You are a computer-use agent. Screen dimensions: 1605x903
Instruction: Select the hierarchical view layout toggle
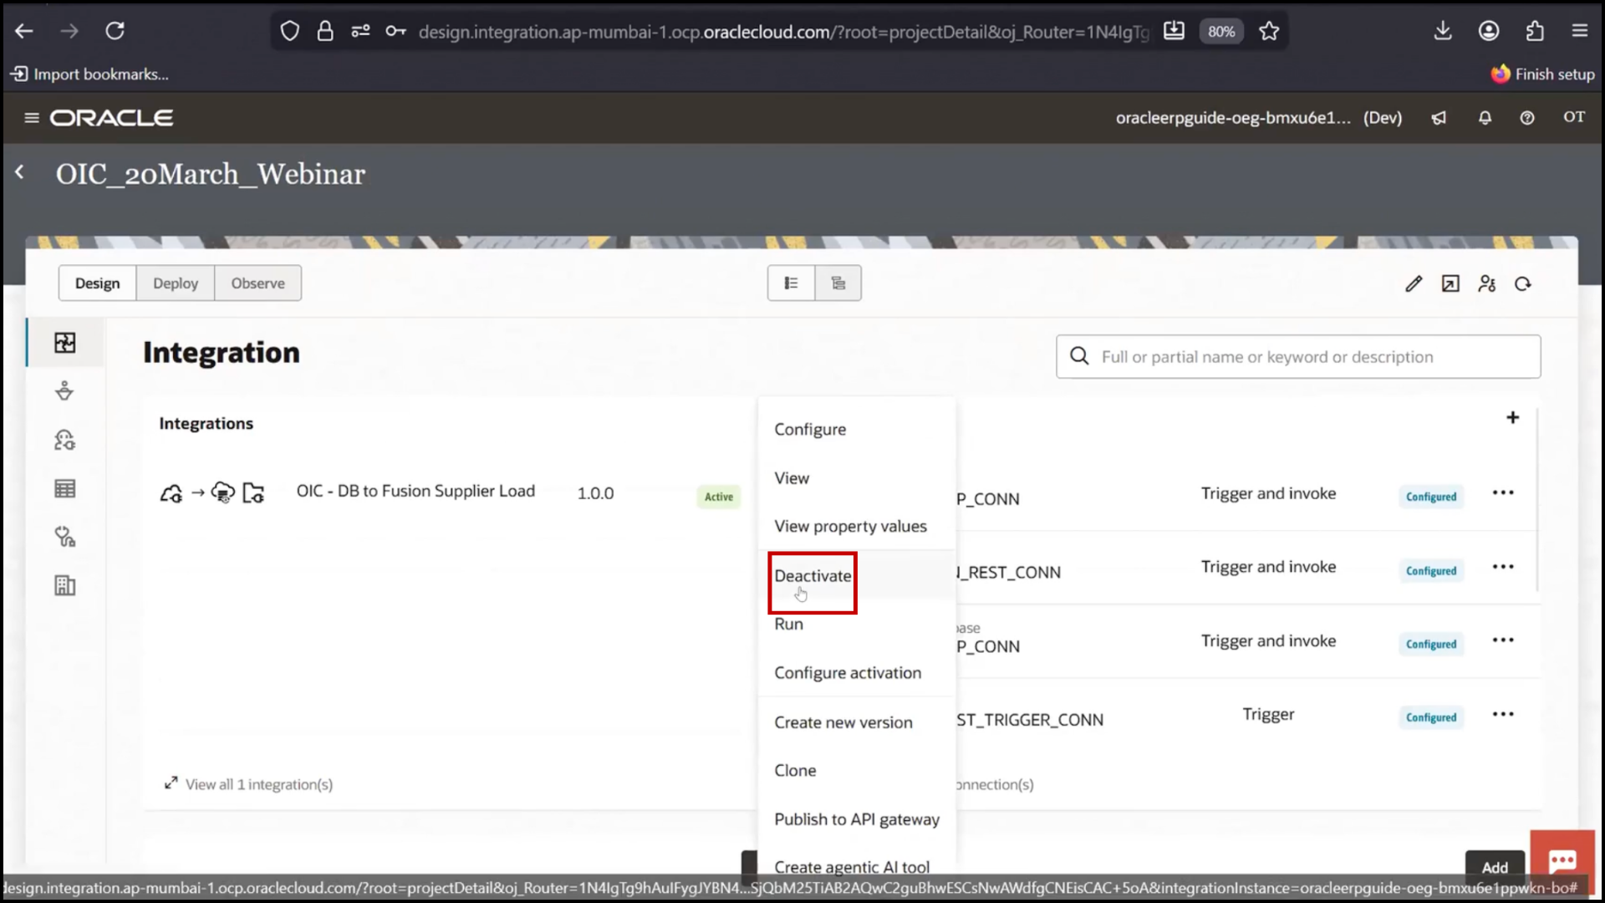[838, 283]
